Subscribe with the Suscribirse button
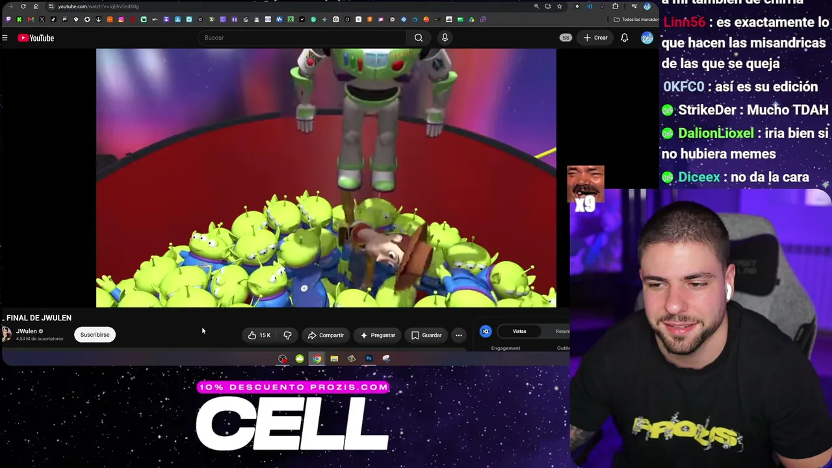 95,335
